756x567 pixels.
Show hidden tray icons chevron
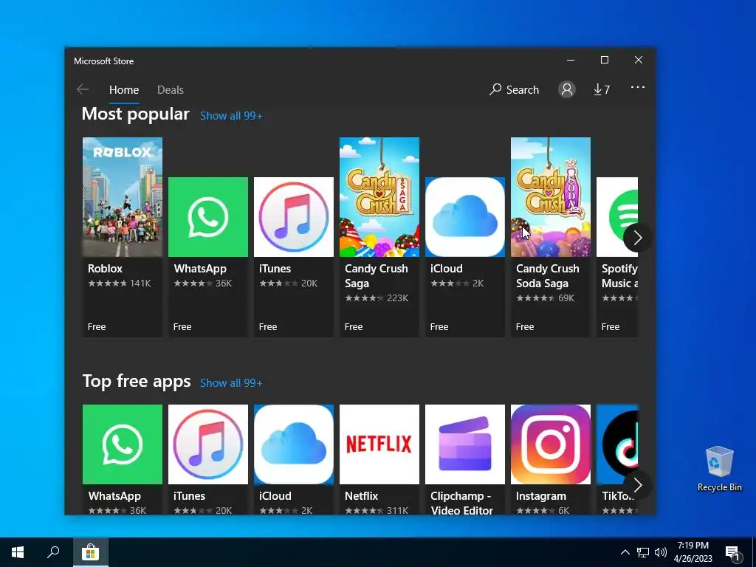coord(625,552)
